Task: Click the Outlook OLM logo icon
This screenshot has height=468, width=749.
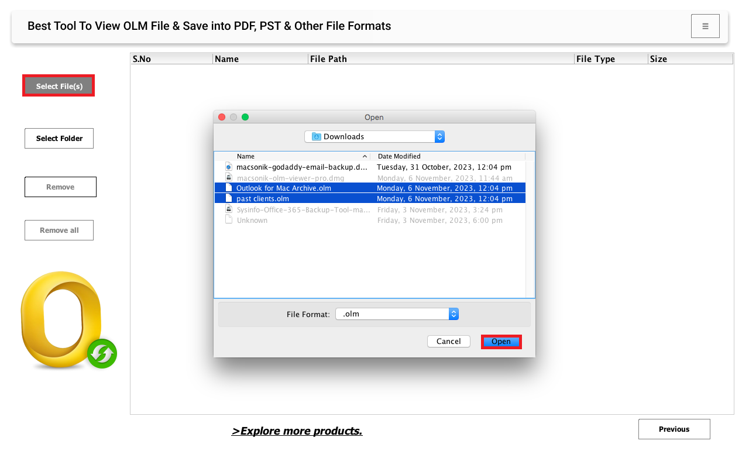Action: tap(68, 320)
